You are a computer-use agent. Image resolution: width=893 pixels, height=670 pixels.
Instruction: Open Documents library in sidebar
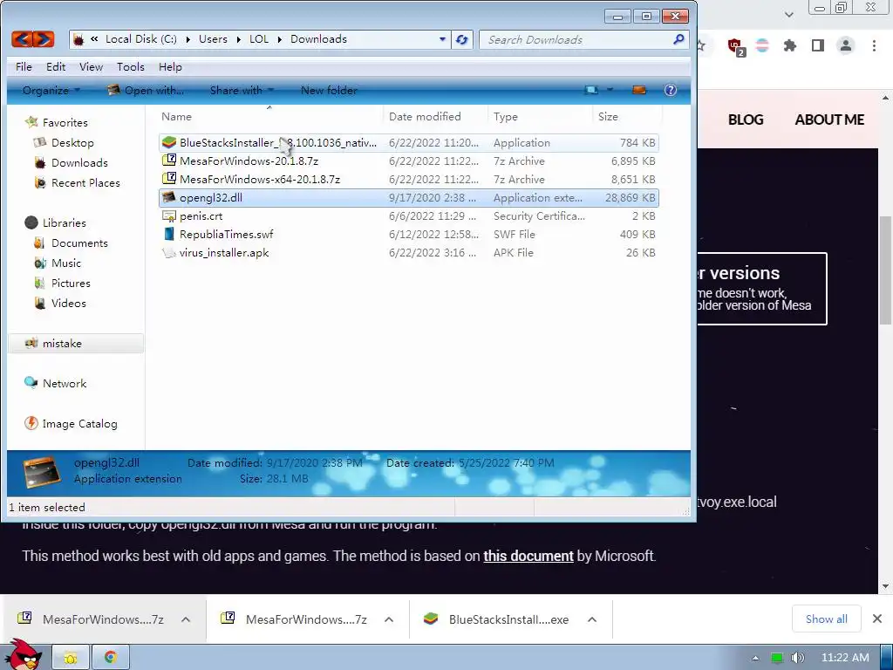(x=78, y=243)
